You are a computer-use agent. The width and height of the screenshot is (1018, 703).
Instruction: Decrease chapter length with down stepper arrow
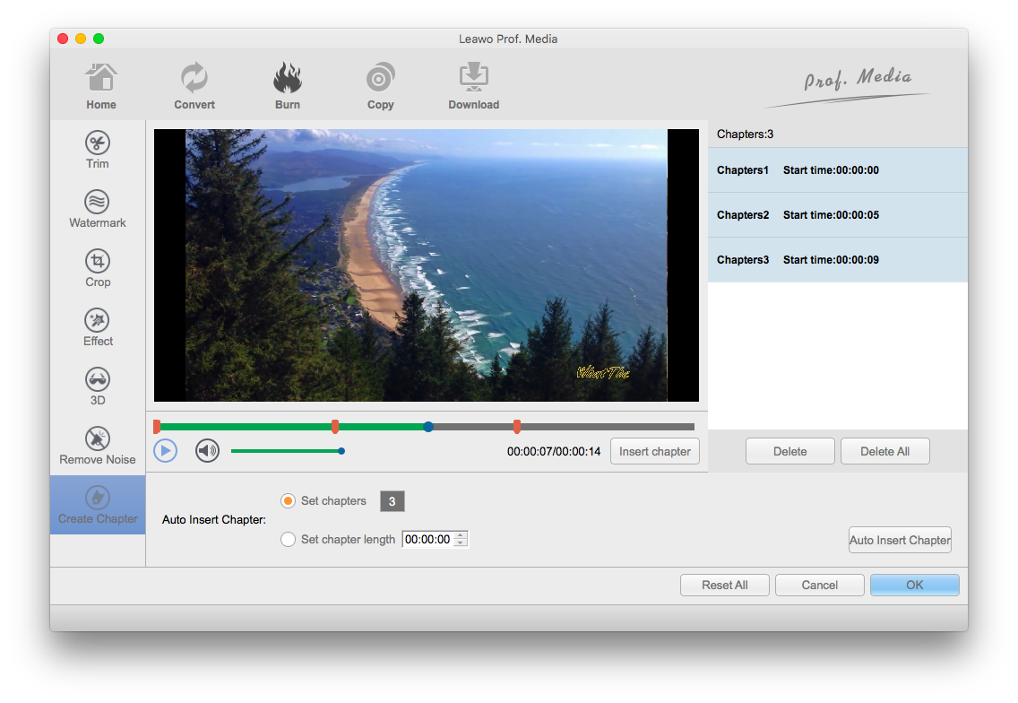coord(461,543)
